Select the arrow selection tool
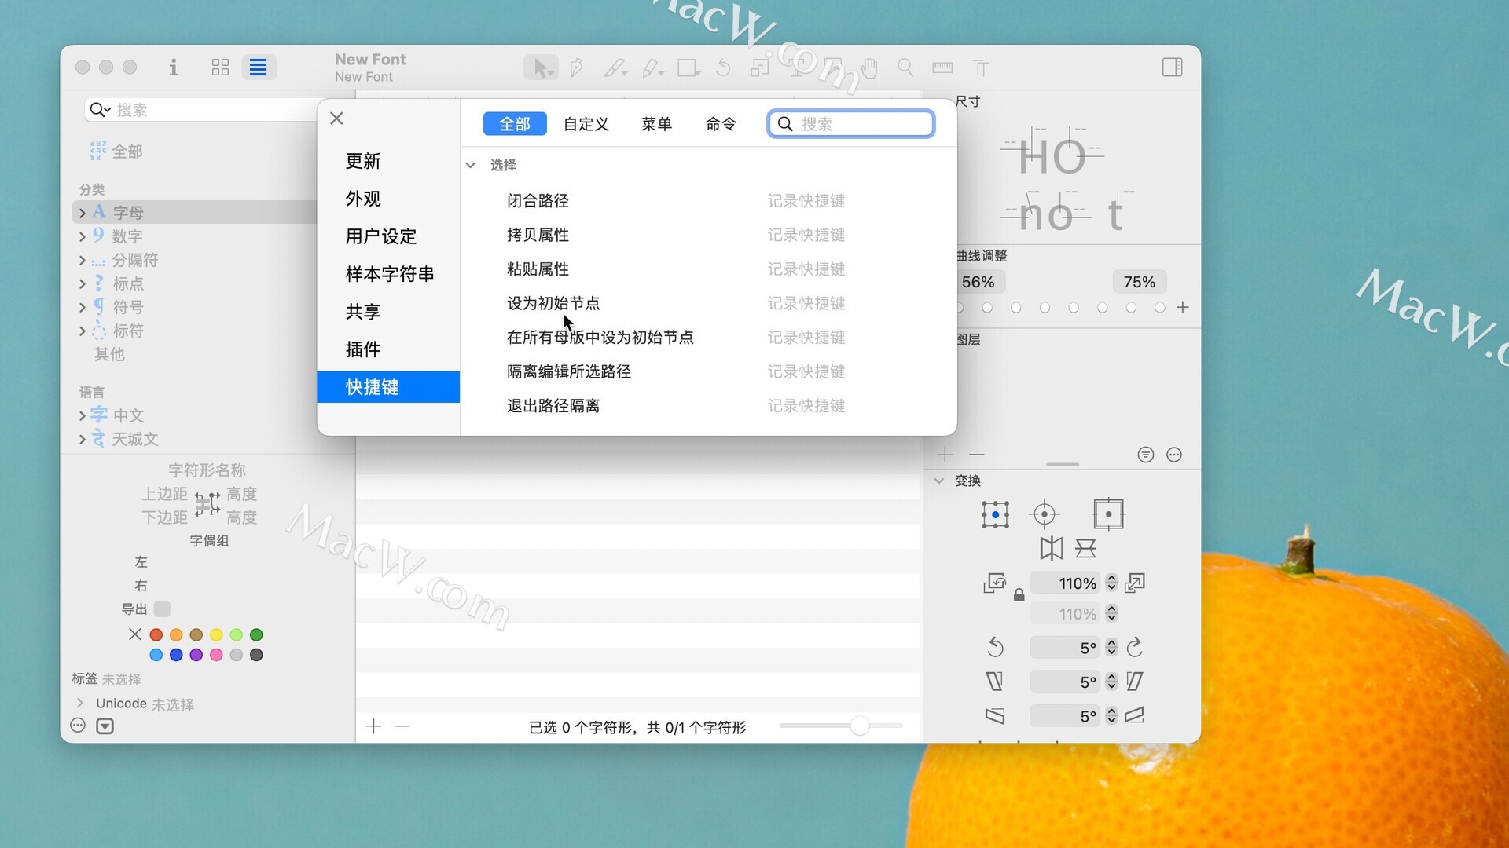 click(541, 68)
